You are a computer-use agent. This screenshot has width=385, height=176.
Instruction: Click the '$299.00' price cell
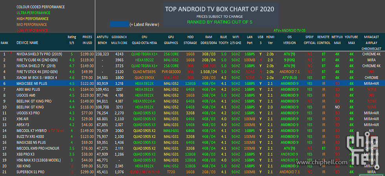pyautogui.click(x=87, y=172)
